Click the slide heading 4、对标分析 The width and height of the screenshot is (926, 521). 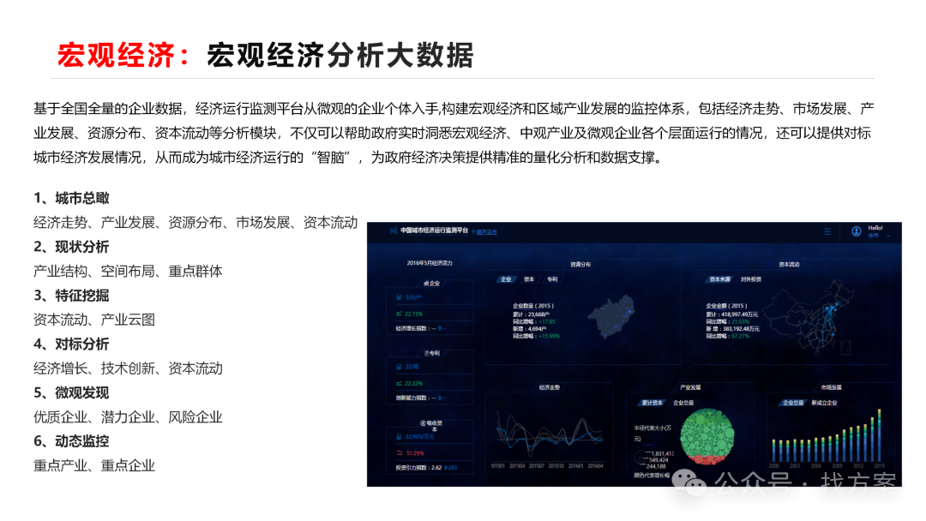(71, 344)
